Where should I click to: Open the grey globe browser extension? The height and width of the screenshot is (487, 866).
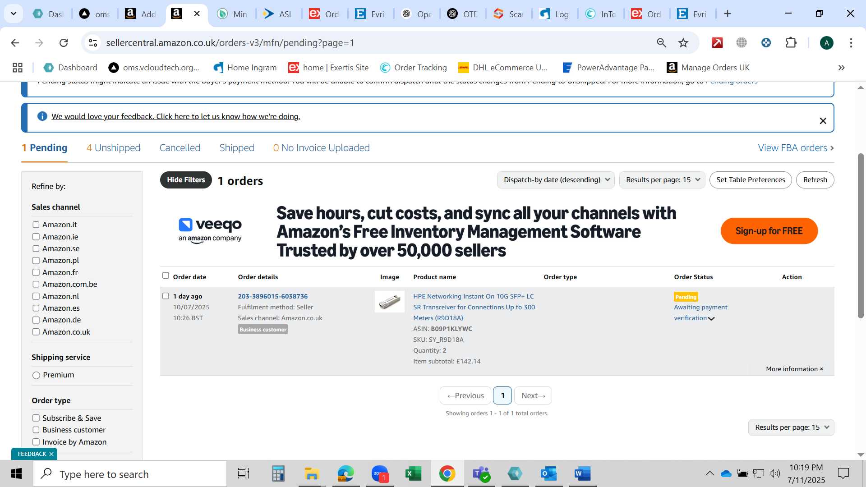[x=742, y=43]
